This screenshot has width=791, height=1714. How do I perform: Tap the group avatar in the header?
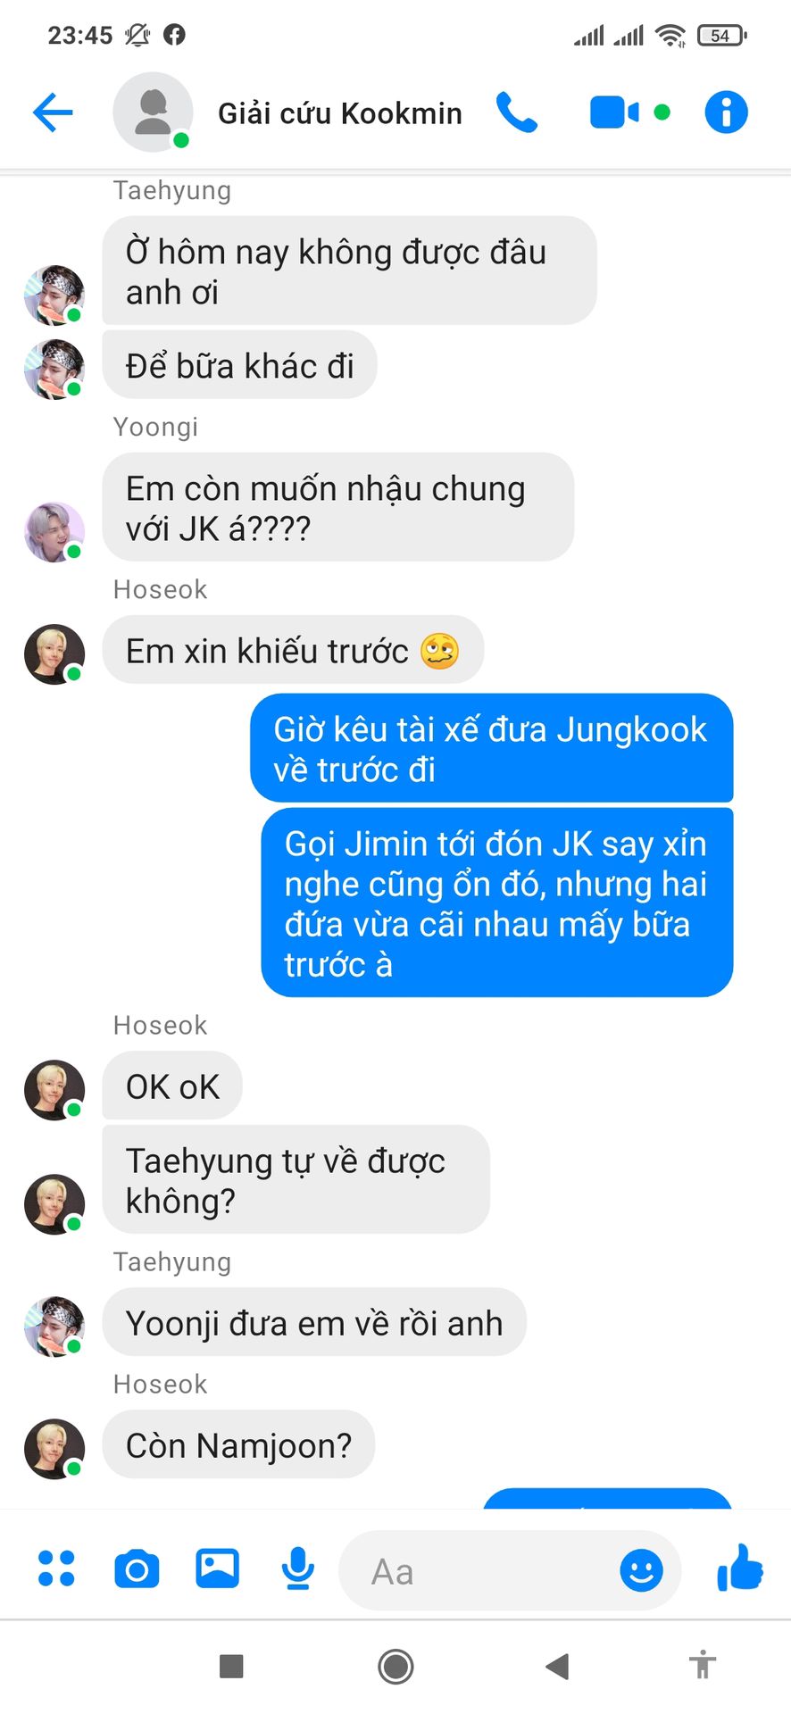(x=153, y=112)
